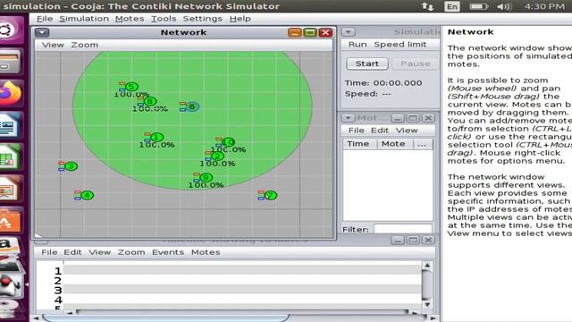Image resolution: width=572 pixels, height=322 pixels.
Task: Open the Zoom menu in Network window
Action: [x=84, y=45]
